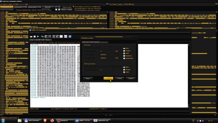
Task: Click 'Отмена' to cancel copy dialog
Action: click(120, 78)
